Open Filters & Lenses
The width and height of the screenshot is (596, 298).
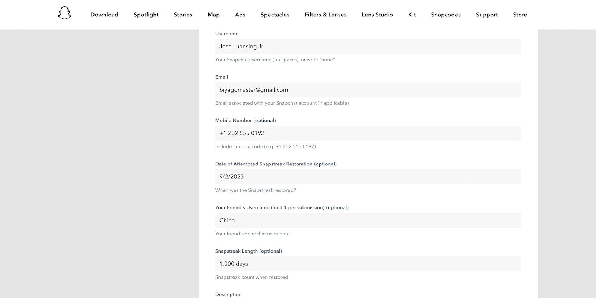point(326,15)
